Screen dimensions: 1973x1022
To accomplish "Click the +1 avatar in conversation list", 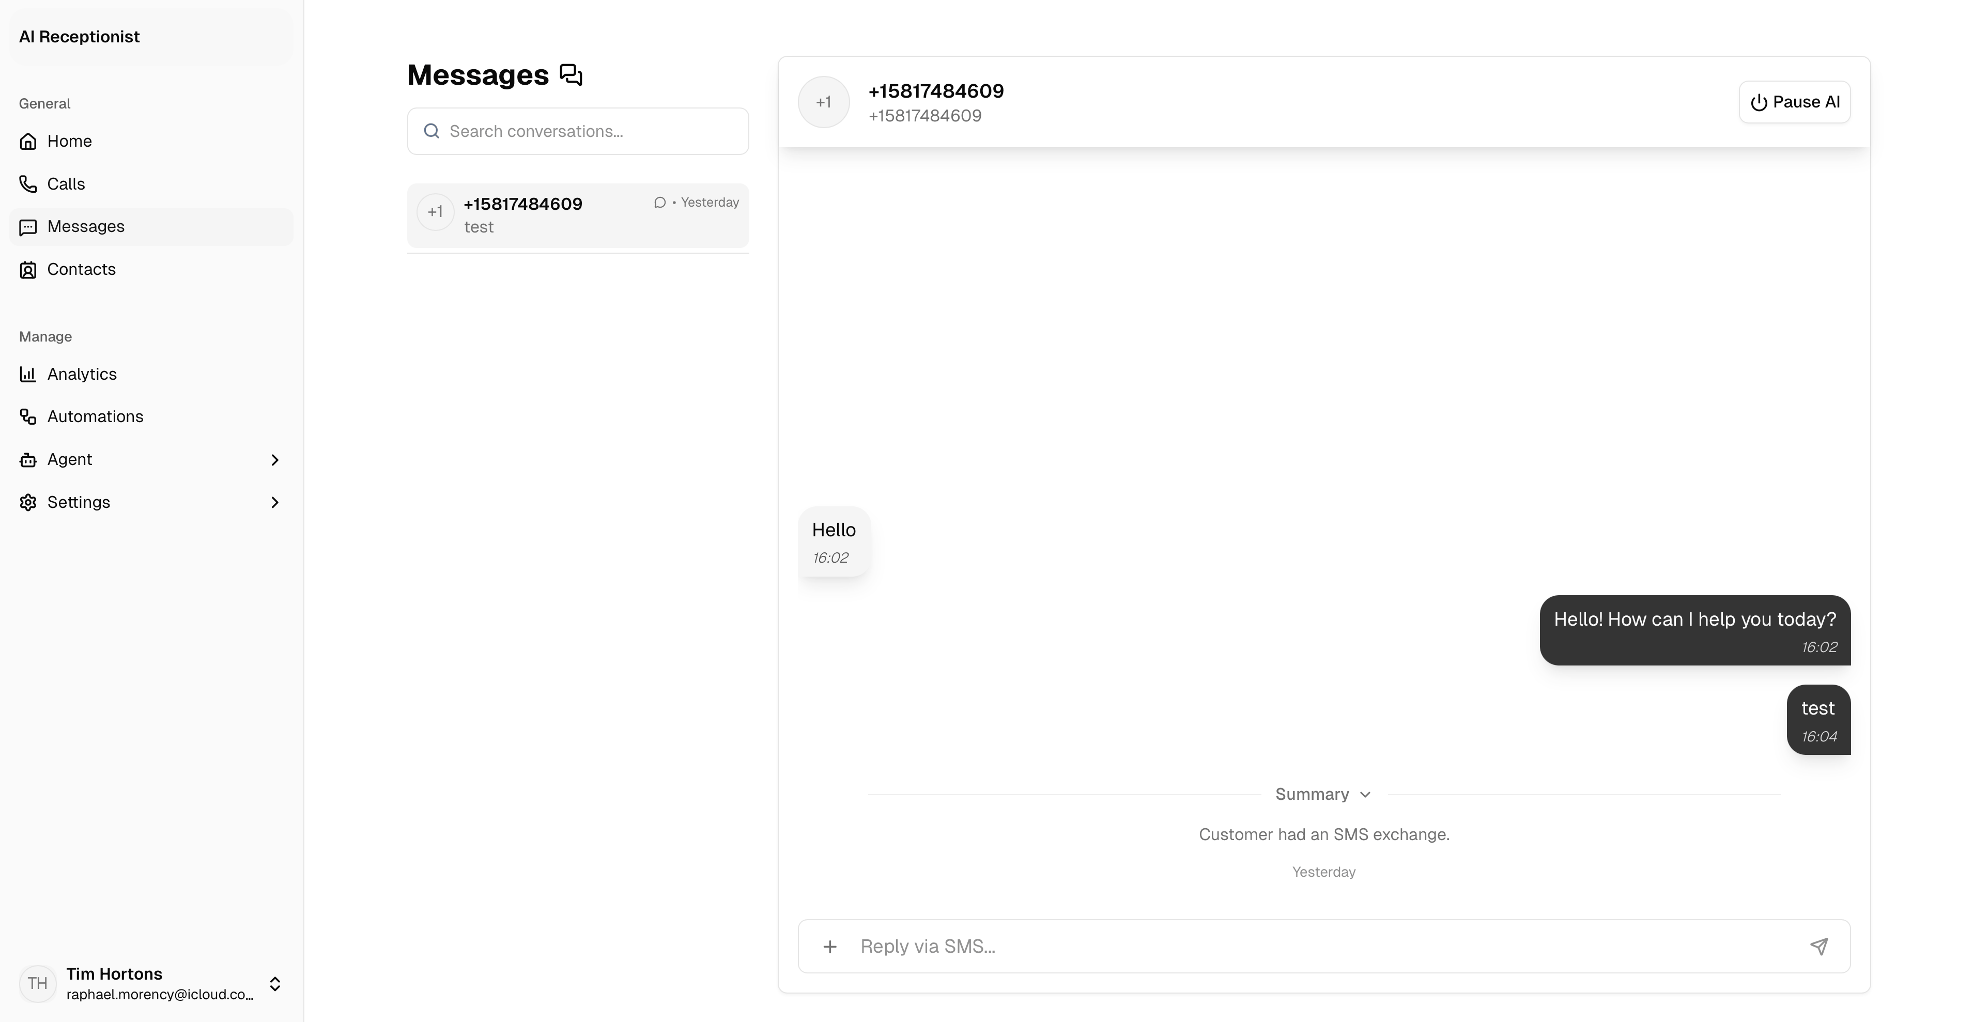I will [436, 212].
